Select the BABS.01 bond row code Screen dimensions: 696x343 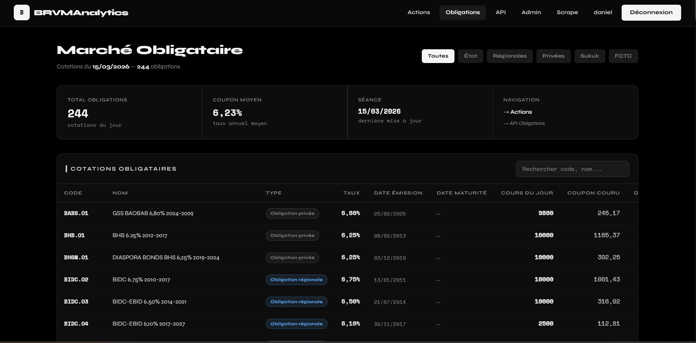76,213
